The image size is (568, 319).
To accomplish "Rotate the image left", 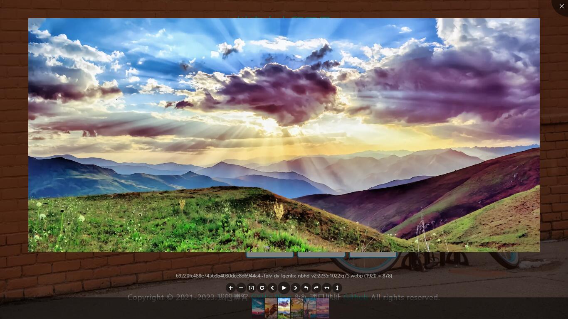I will [306, 288].
